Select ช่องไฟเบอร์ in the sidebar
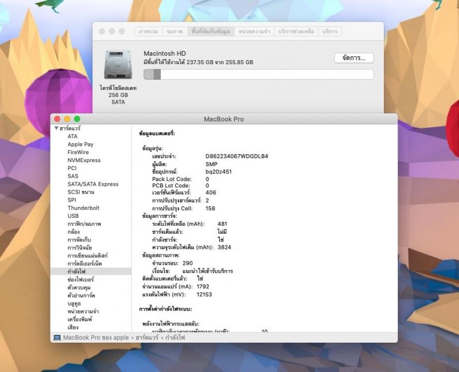459x372 pixels. tap(80, 279)
